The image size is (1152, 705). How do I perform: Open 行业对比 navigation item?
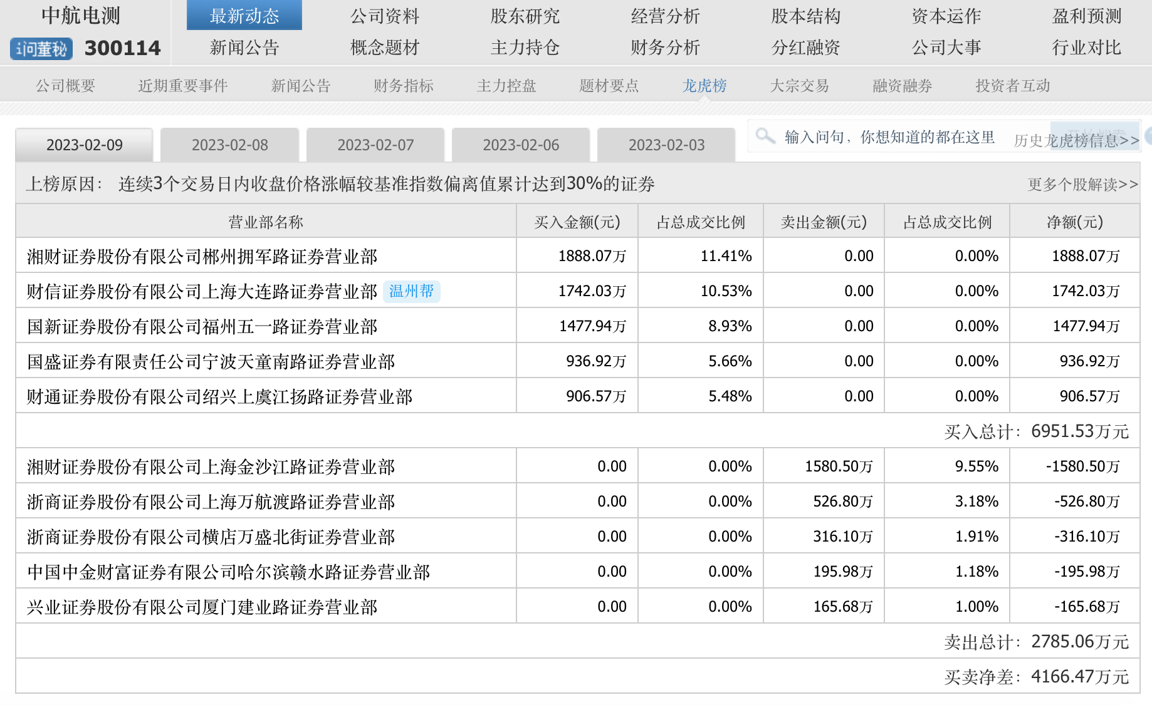pos(1086,48)
